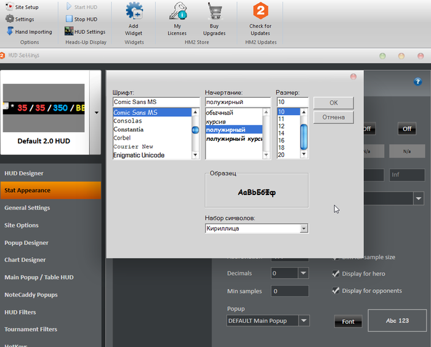Click the rightmost N/a button
Screen dimensions: 431x347
[407, 151]
